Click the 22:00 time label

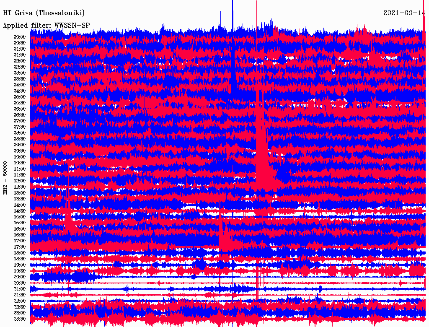point(20,301)
